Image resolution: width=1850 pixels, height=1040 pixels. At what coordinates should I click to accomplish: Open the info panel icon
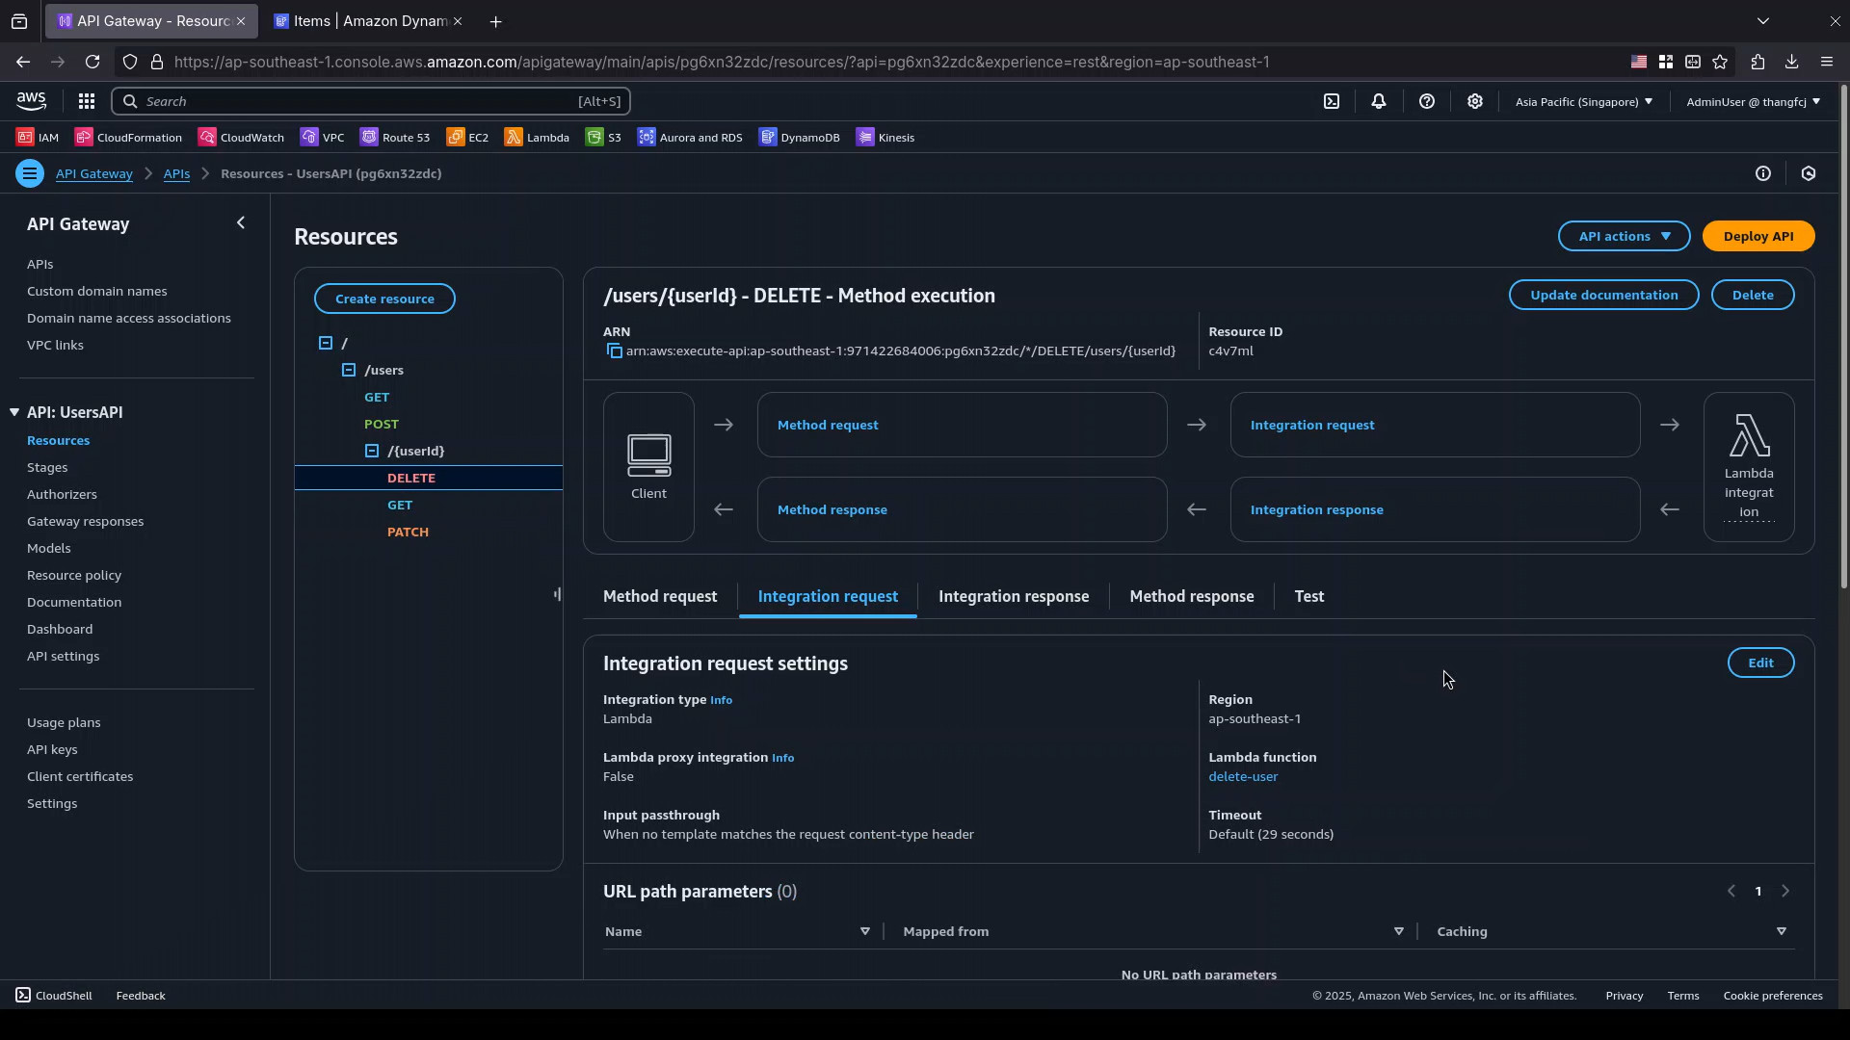pyautogui.click(x=1763, y=173)
